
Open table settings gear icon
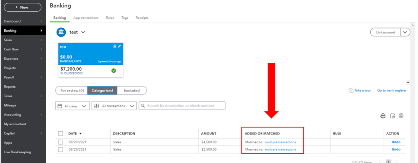click(401, 116)
